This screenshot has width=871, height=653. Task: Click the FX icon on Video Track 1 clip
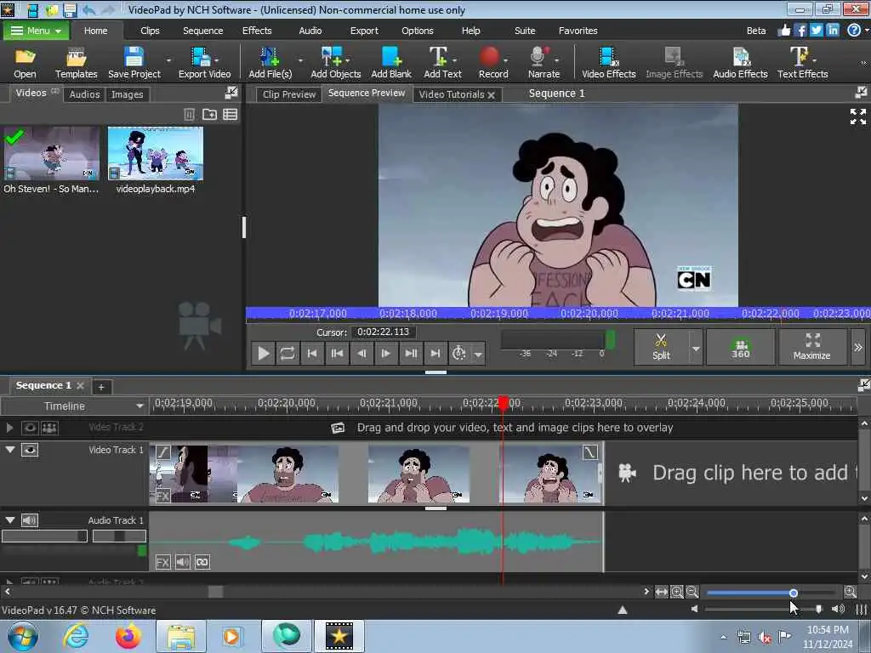(162, 496)
